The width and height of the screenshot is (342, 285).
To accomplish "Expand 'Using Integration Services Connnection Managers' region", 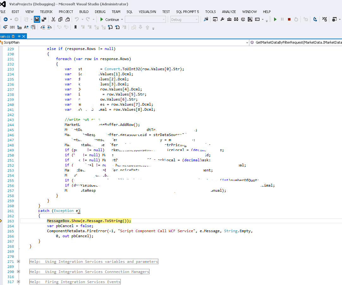I will pyautogui.click(x=19, y=272).
